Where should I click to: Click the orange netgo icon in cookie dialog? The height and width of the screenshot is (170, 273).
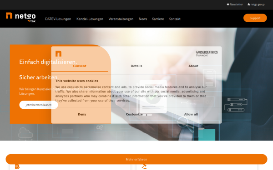(58, 53)
